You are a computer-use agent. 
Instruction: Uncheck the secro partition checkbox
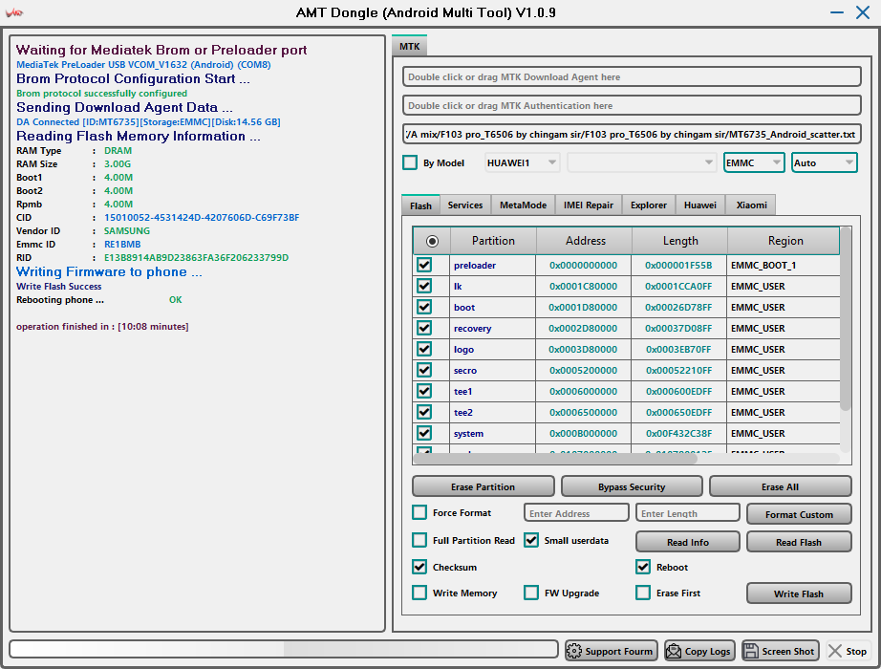pyautogui.click(x=424, y=370)
